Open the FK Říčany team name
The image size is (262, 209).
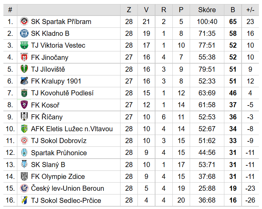(47, 117)
